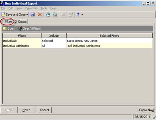The height and width of the screenshot is (120, 156).
Task: Click the red X Delete icon
Action: 40,15
